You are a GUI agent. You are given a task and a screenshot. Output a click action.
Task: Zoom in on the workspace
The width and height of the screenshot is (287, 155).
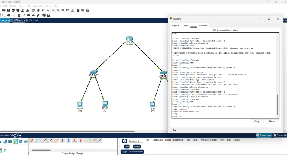[x=53, y=10]
